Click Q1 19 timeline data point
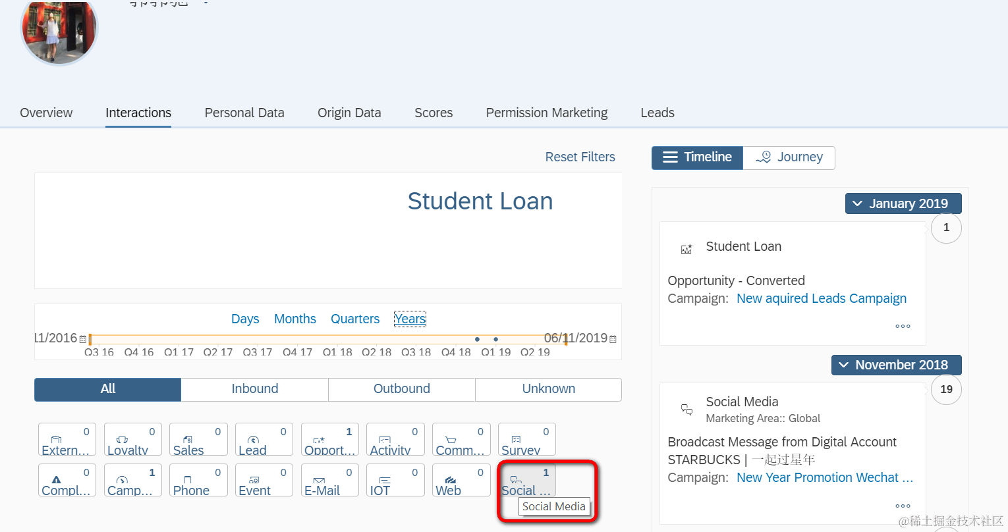Screen dimensions: 1008x532 tap(496, 339)
